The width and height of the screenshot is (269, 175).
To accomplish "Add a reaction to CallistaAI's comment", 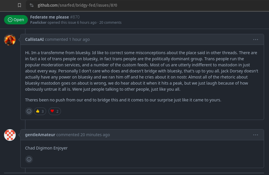I will click(x=29, y=111).
